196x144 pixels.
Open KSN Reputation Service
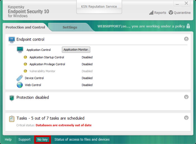click(99, 7)
